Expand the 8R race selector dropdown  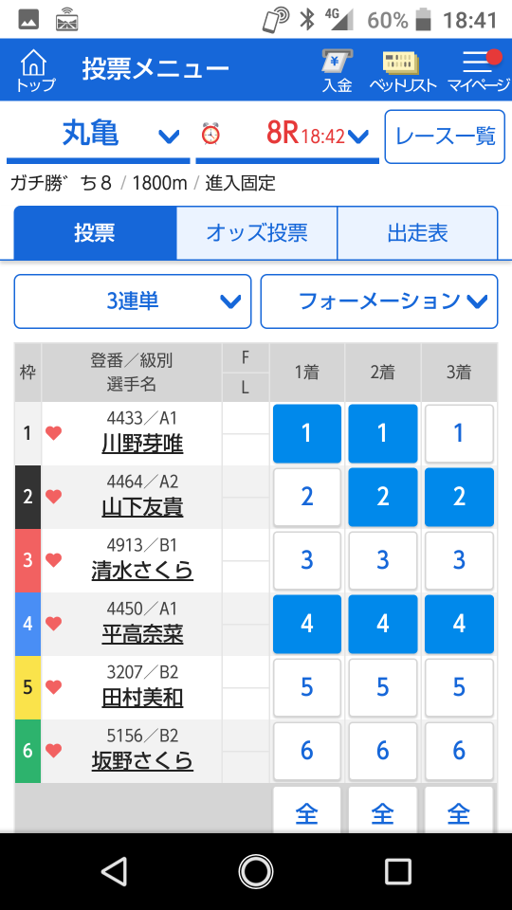pos(287,136)
